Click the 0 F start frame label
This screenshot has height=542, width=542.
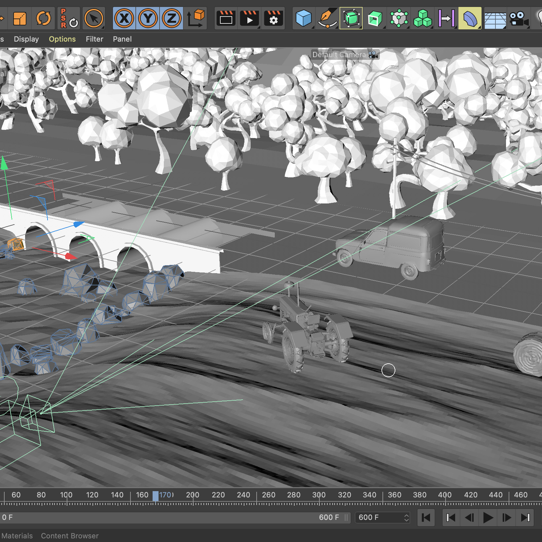(7, 517)
